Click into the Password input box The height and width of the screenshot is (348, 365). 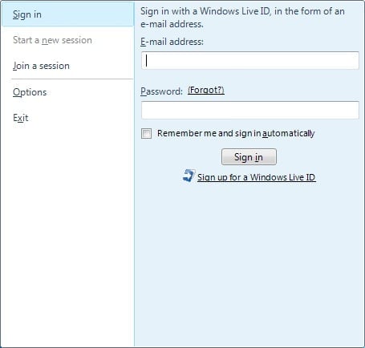tap(250, 110)
